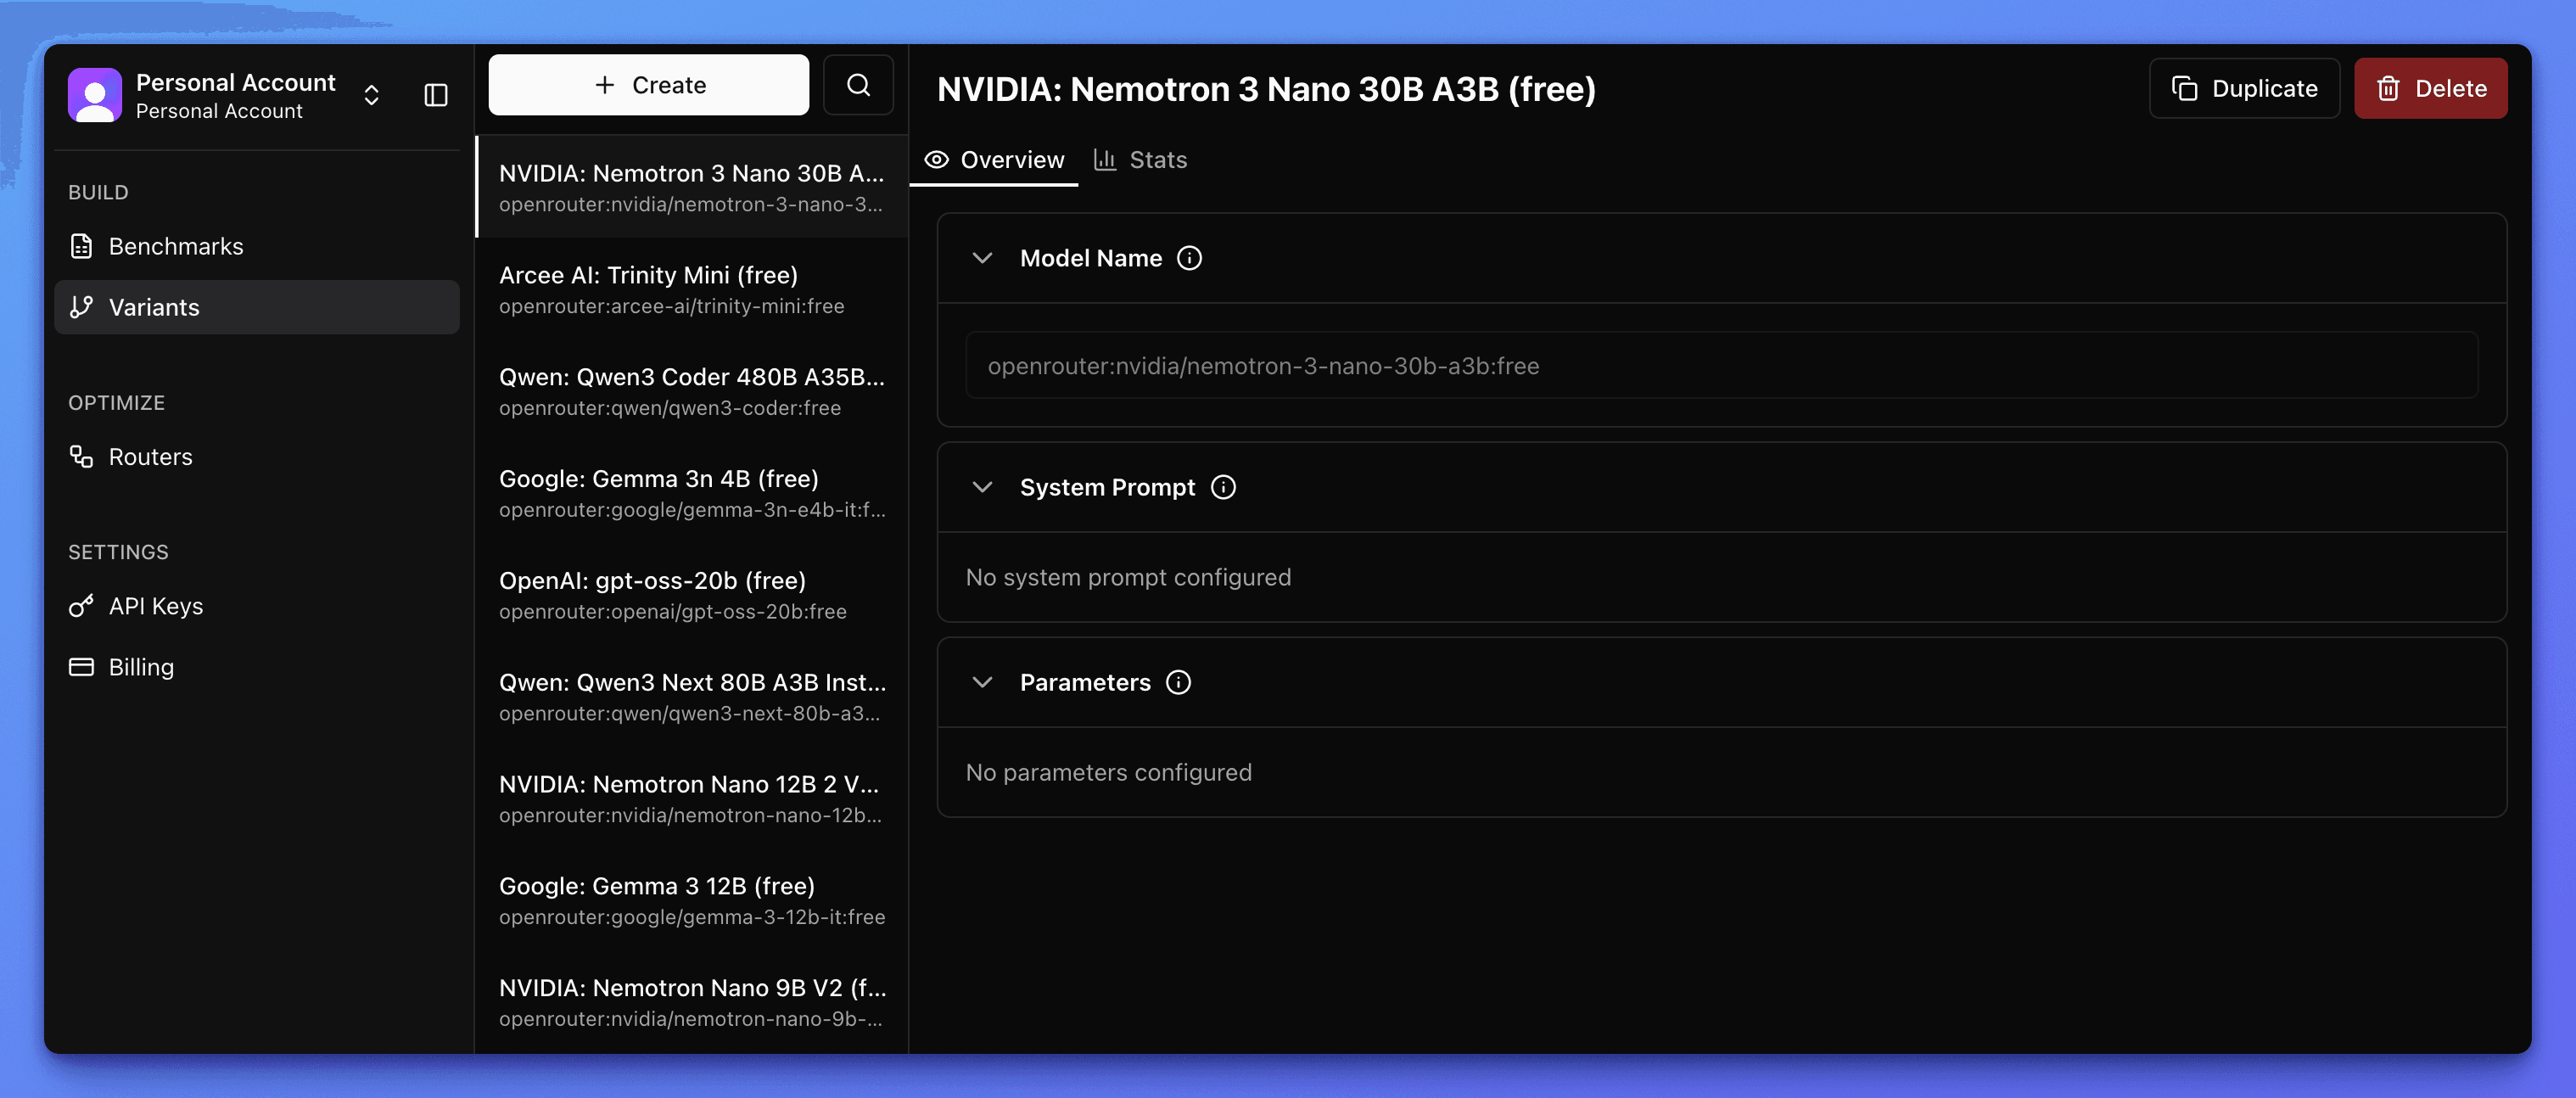
Task: Open the account switcher chevrons
Action: point(371,95)
